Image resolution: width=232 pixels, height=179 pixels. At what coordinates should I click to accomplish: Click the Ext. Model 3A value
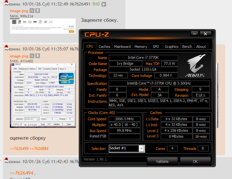pos(159,95)
